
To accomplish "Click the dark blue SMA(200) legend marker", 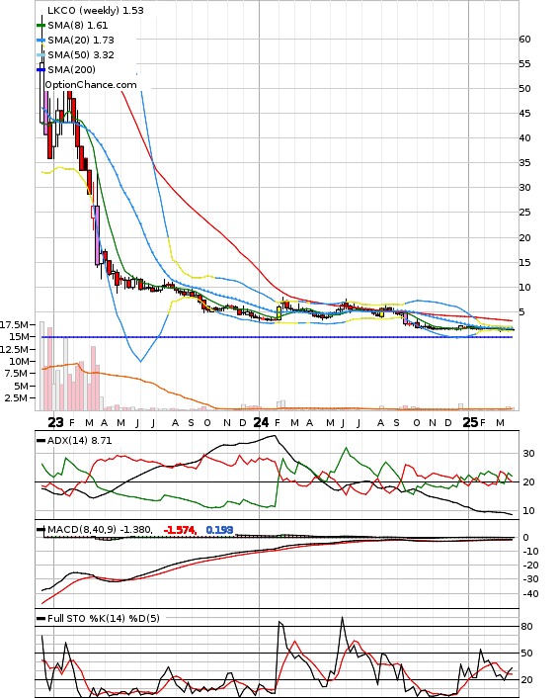I will click(x=40, y=69).
